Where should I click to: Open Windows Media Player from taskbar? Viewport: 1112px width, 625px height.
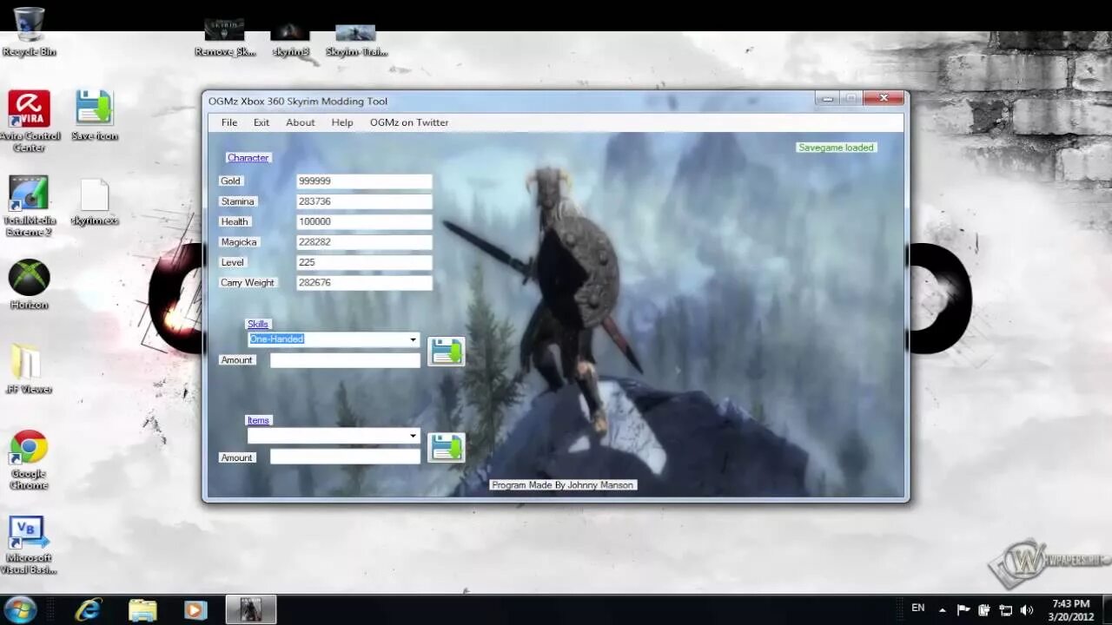pyautogui.click(x=195, y=609)
